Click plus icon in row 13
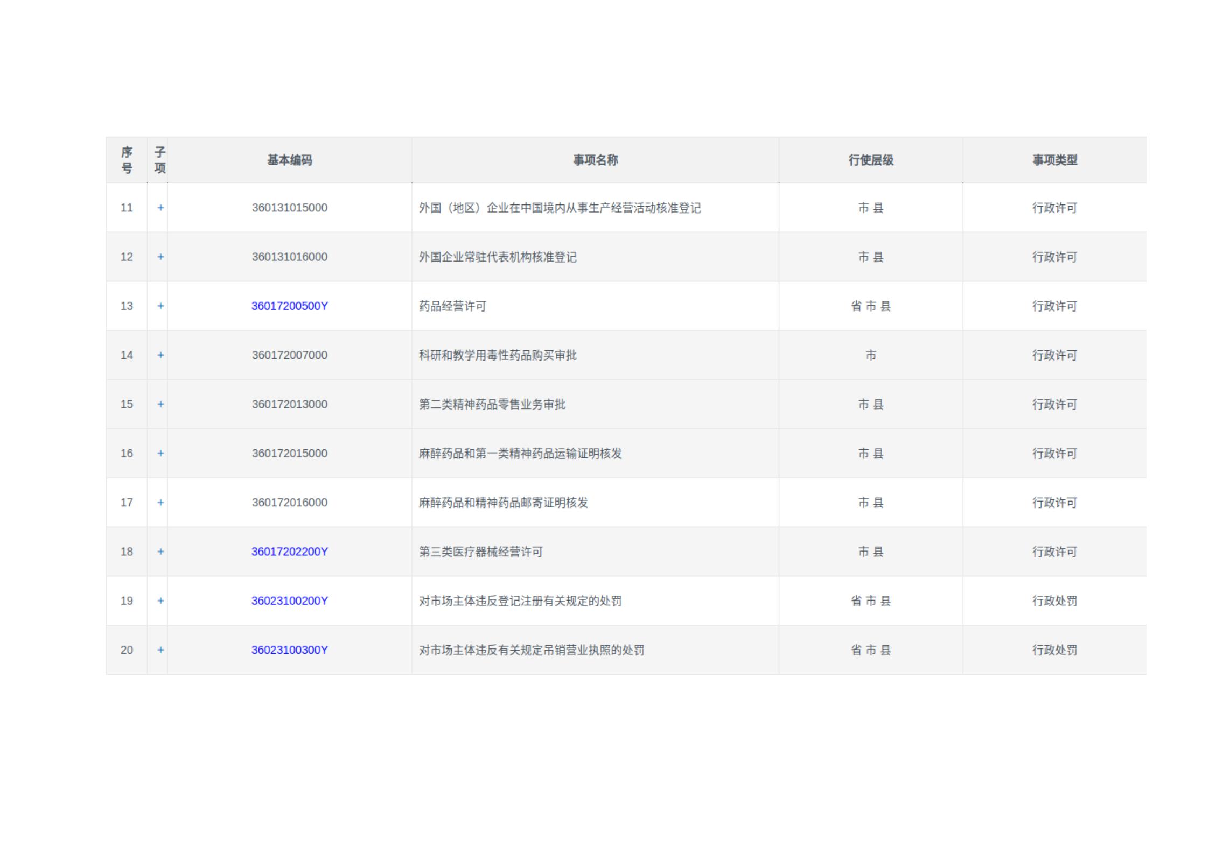The image size is (1209, 854). pyautogui.click(x=160, y=306)
